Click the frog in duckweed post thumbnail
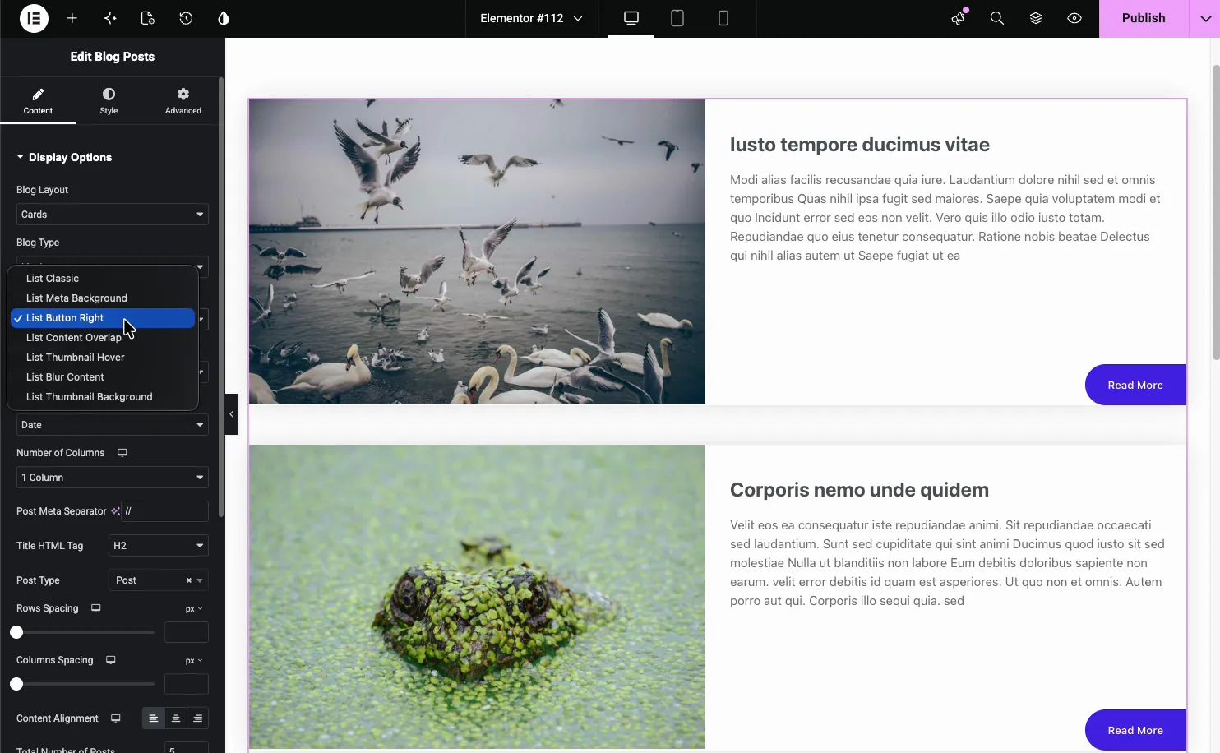The image size is (1220, 753). click(x=477, y=597)
